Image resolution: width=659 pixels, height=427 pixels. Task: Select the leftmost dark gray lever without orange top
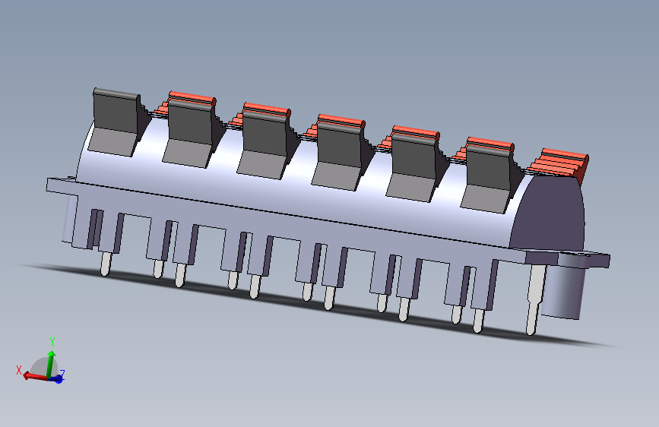pos(116,122)
